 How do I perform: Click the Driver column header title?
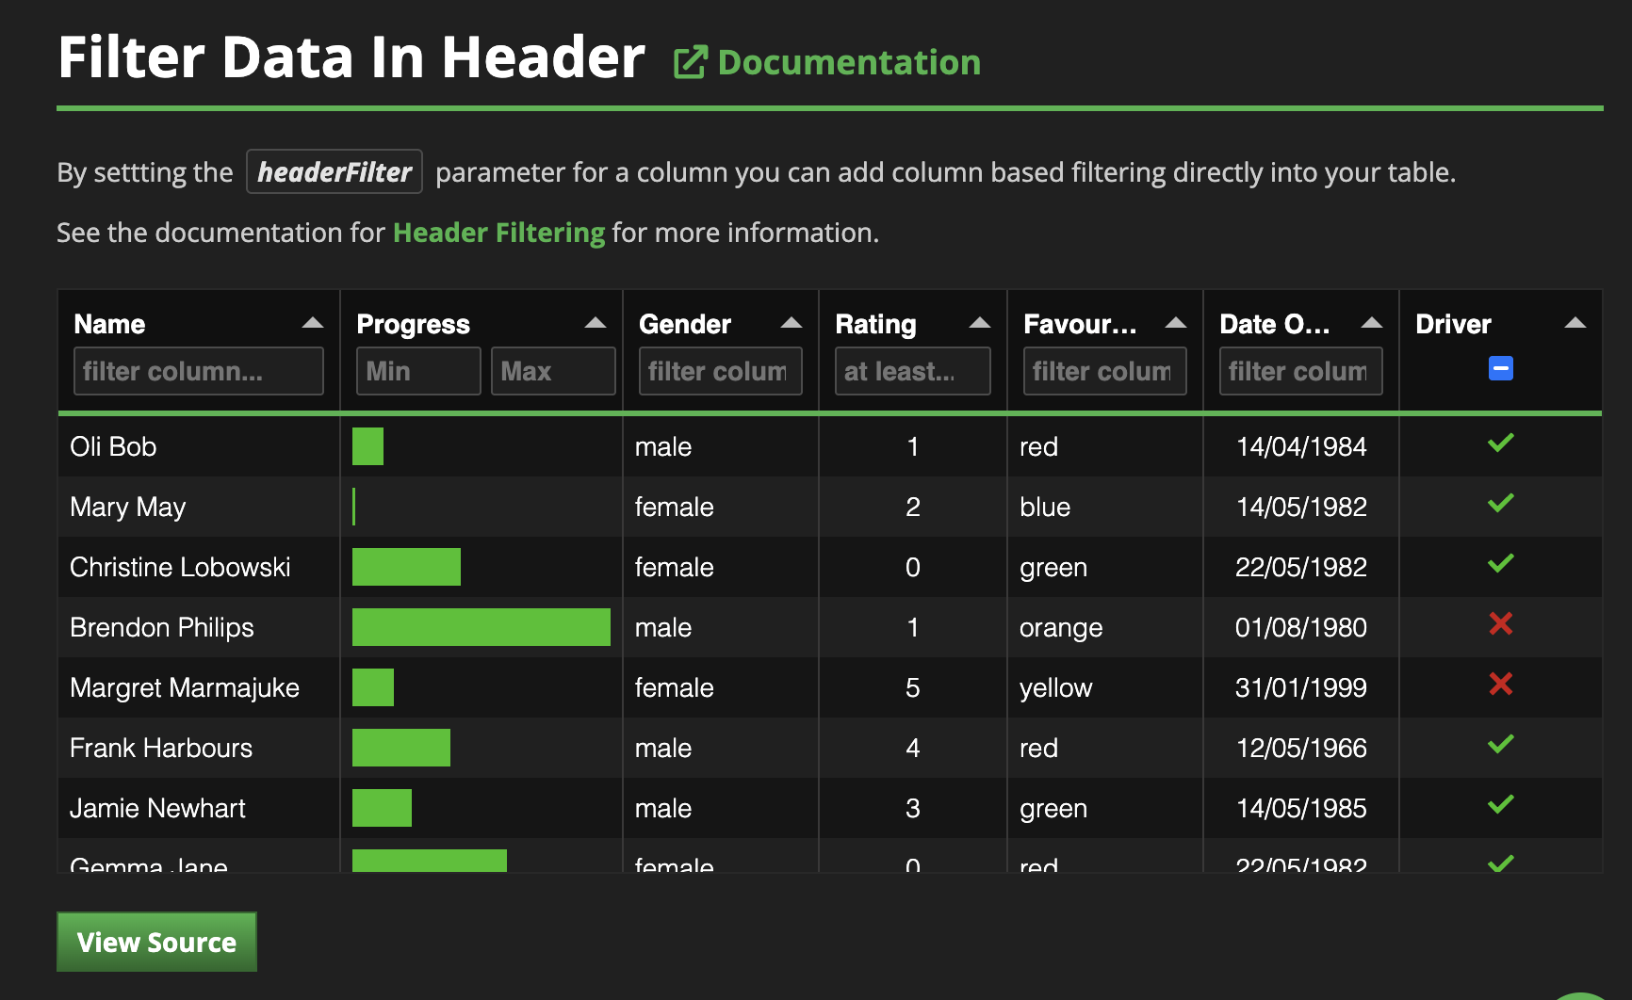point(1453,324)
